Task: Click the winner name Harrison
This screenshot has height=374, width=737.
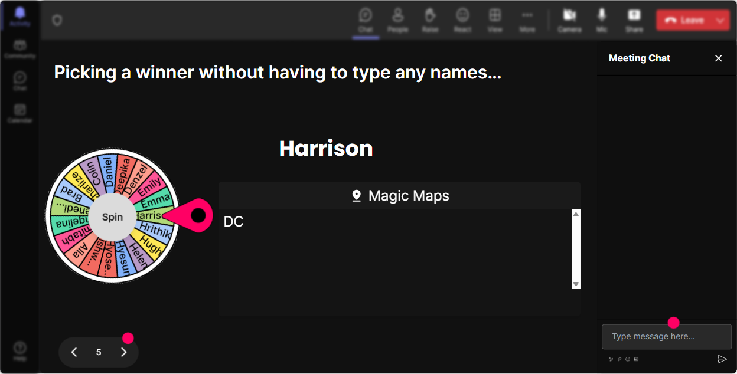Action: 326,148
